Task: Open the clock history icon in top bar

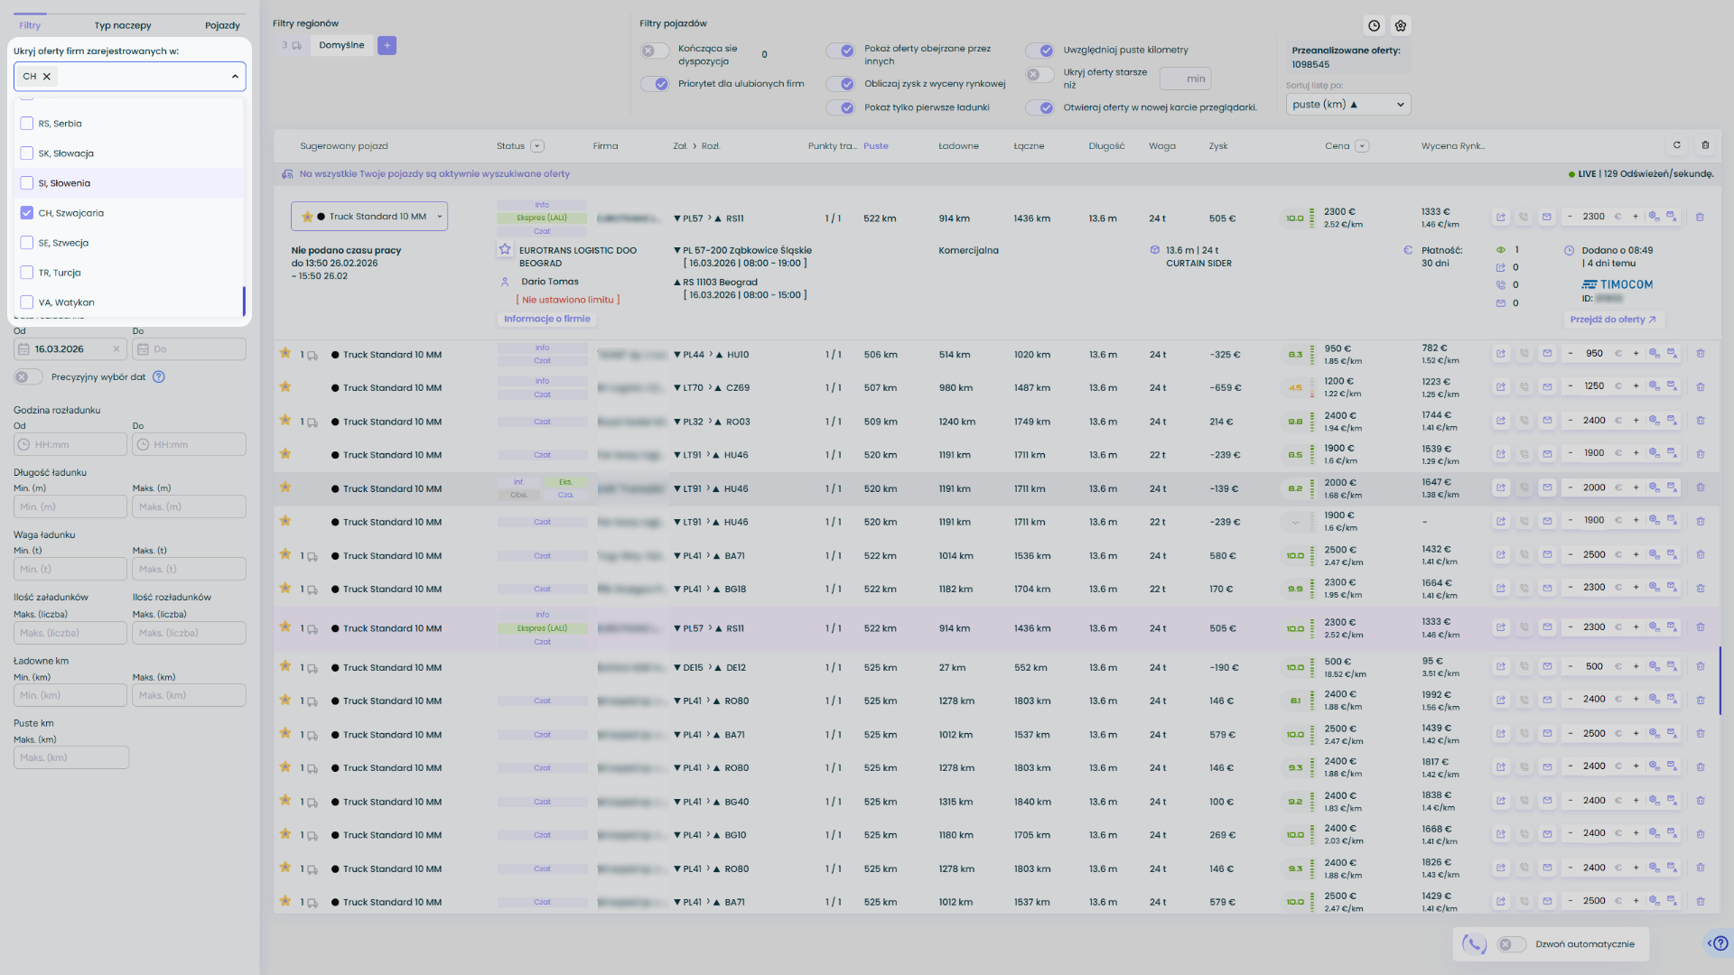Action: pyautogui.click(x=1374, y=26)
